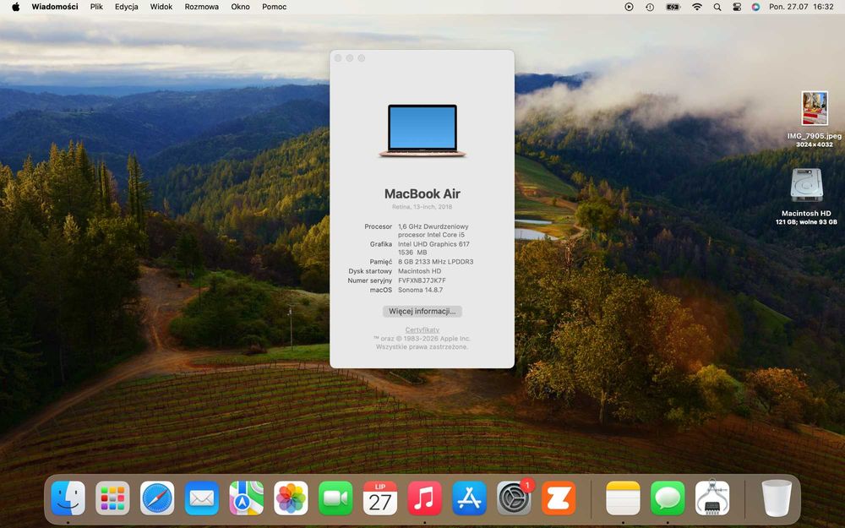Viewport: 845px width, 528px height.
Task: Click the Macintosh HD label on the desktop
Action: pyautogui.click(x=806, y=214)
